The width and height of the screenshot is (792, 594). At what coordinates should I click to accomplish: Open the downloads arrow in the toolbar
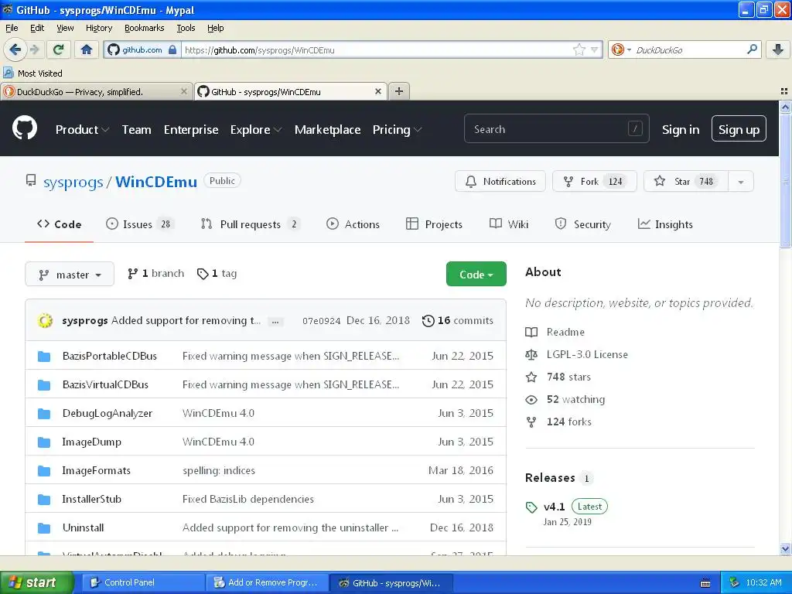[x=778, y=49]
